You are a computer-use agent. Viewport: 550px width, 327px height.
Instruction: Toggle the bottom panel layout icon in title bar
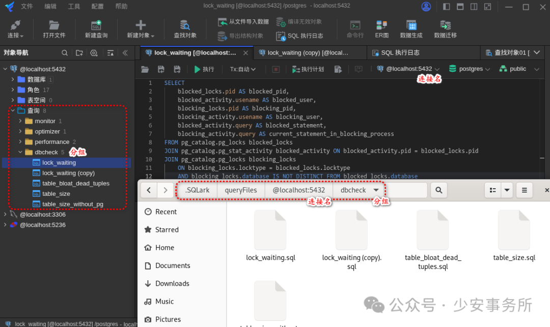(x=460, y=7)
